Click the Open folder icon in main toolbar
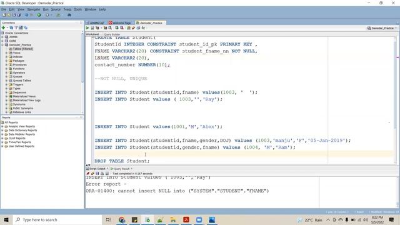 [x=9, y=15]
